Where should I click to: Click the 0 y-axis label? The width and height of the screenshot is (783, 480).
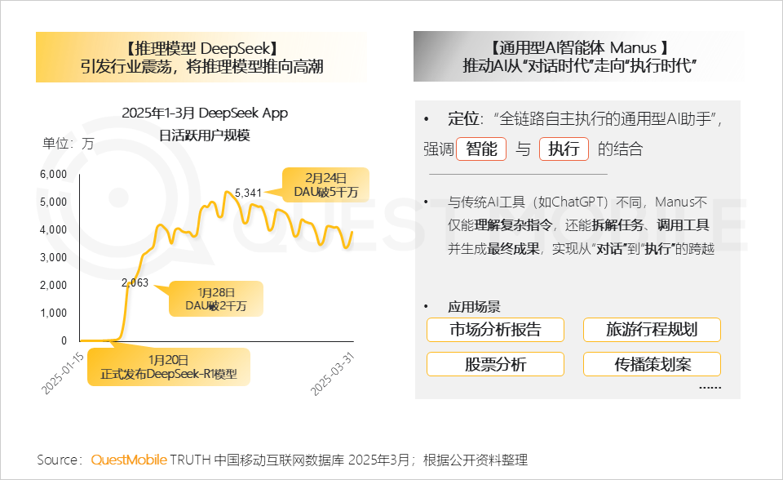click(64, 340)
